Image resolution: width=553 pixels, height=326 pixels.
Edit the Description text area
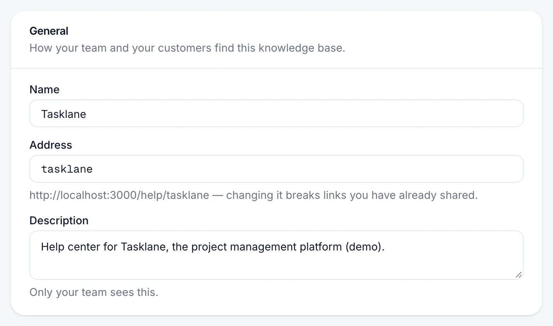tap(276, 255)
